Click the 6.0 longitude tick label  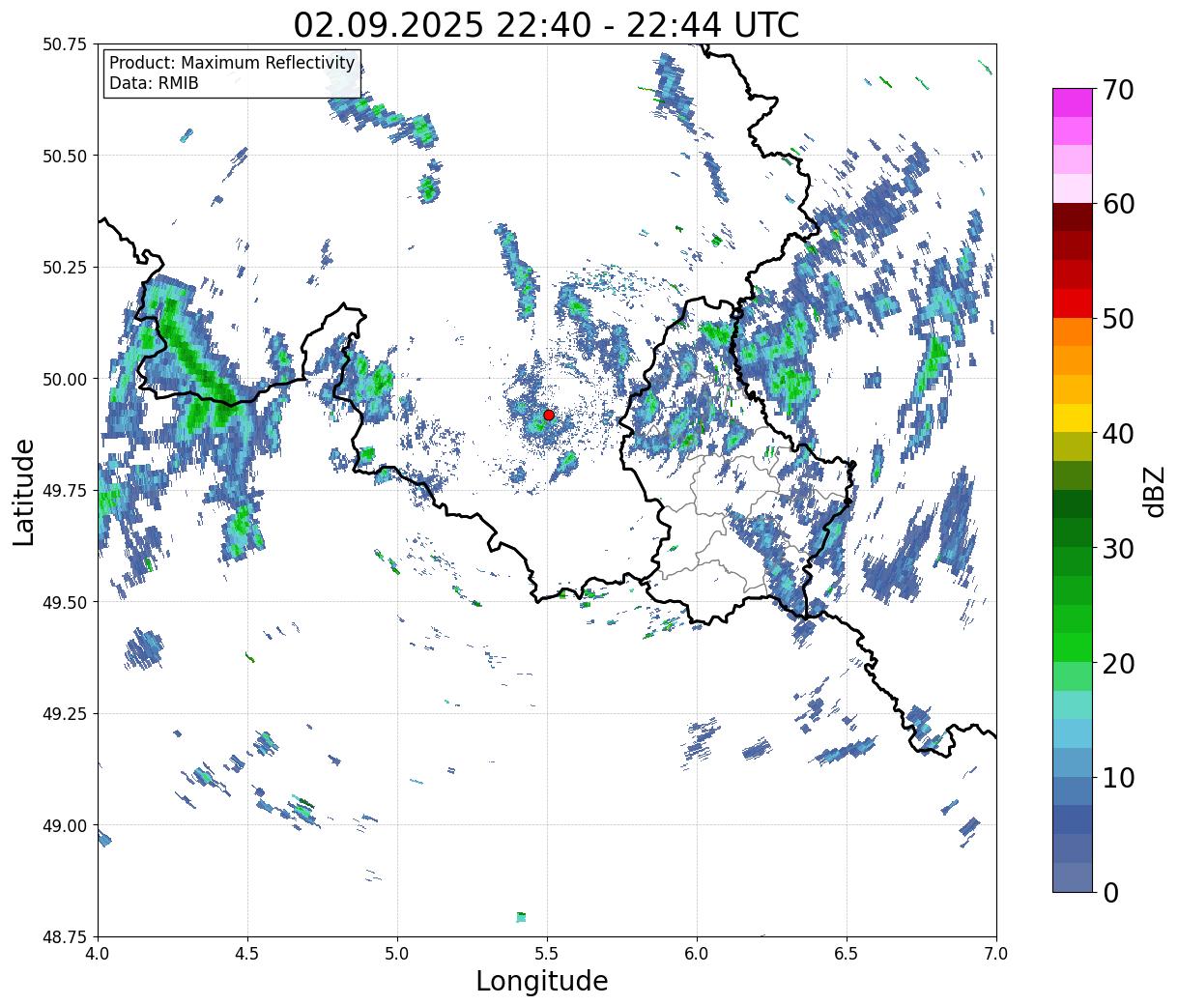[697, 954]
